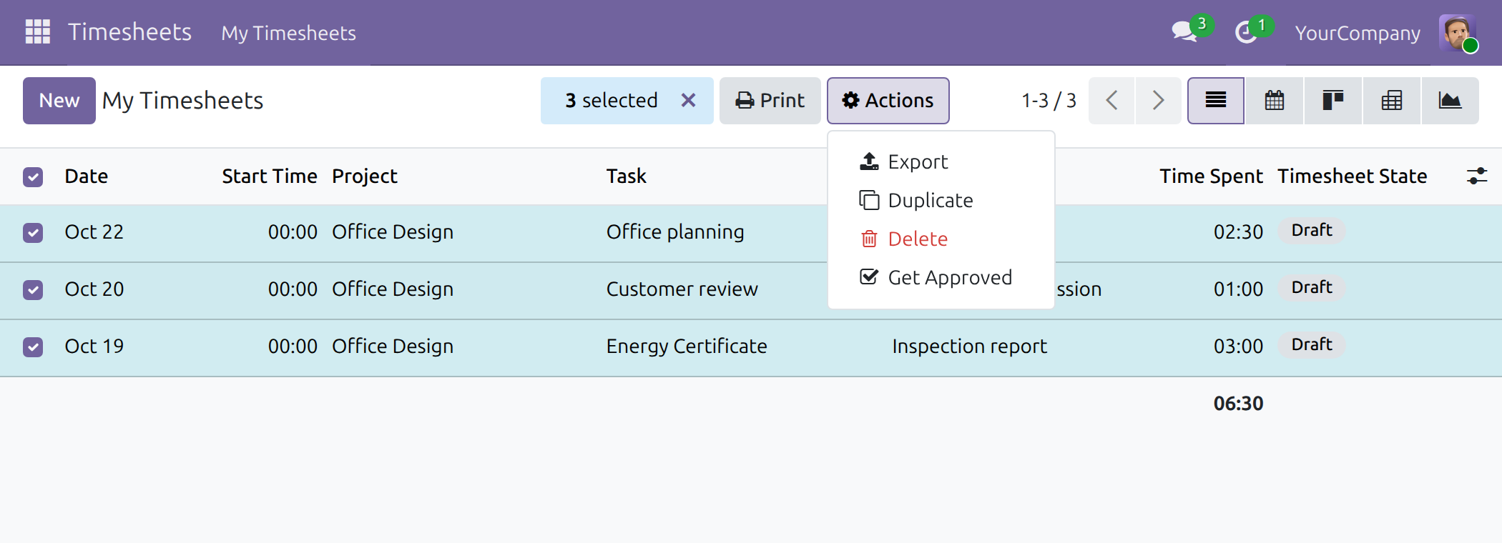Viewport: 1502px width, 543px height.
Task: Click Office Design project in Oct 22 row
Action: tap(393, 232)
